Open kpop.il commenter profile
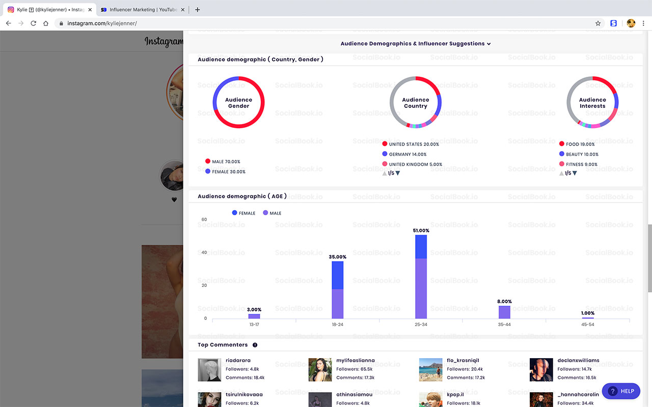The width and height of the screenshot is (652, 407). (x=455, y=394)
